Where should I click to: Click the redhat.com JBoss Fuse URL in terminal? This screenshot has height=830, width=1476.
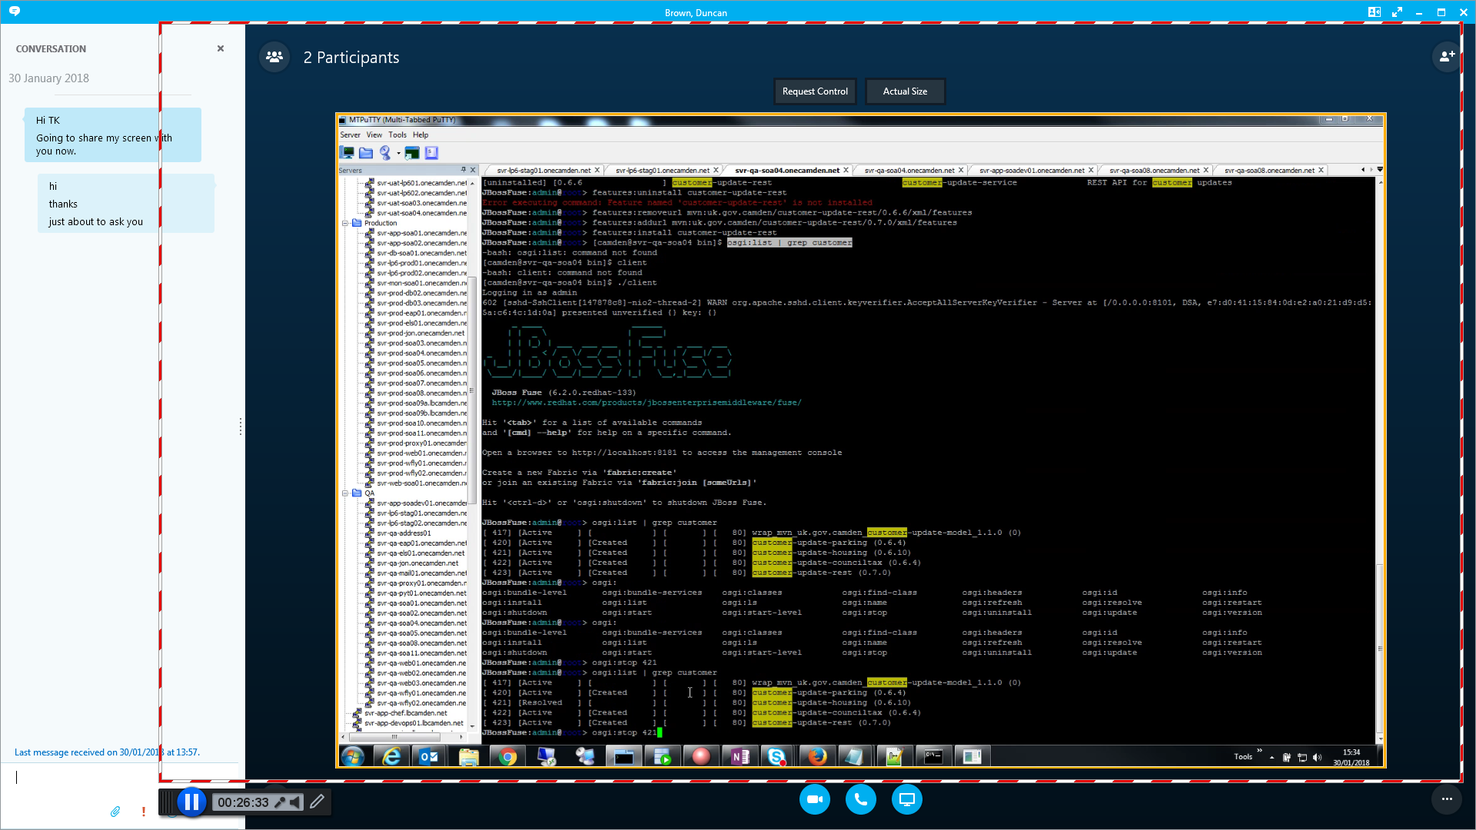(x=647, y=403)
